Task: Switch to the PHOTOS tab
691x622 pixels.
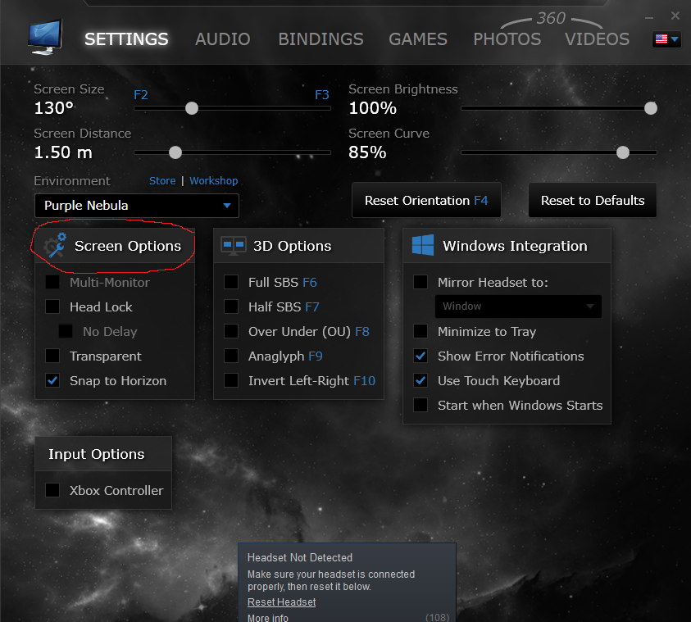Action: click(507, 39)
